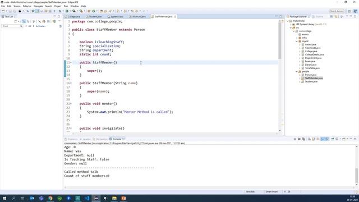Toggle Scroll Lock in Console toolbar

point(313,139)
